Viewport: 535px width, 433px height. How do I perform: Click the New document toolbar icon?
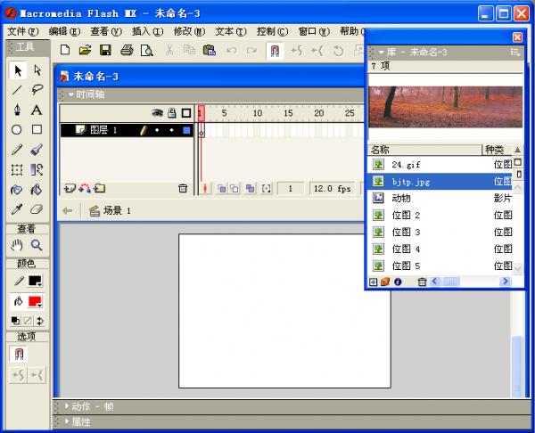tap(65, 50)
